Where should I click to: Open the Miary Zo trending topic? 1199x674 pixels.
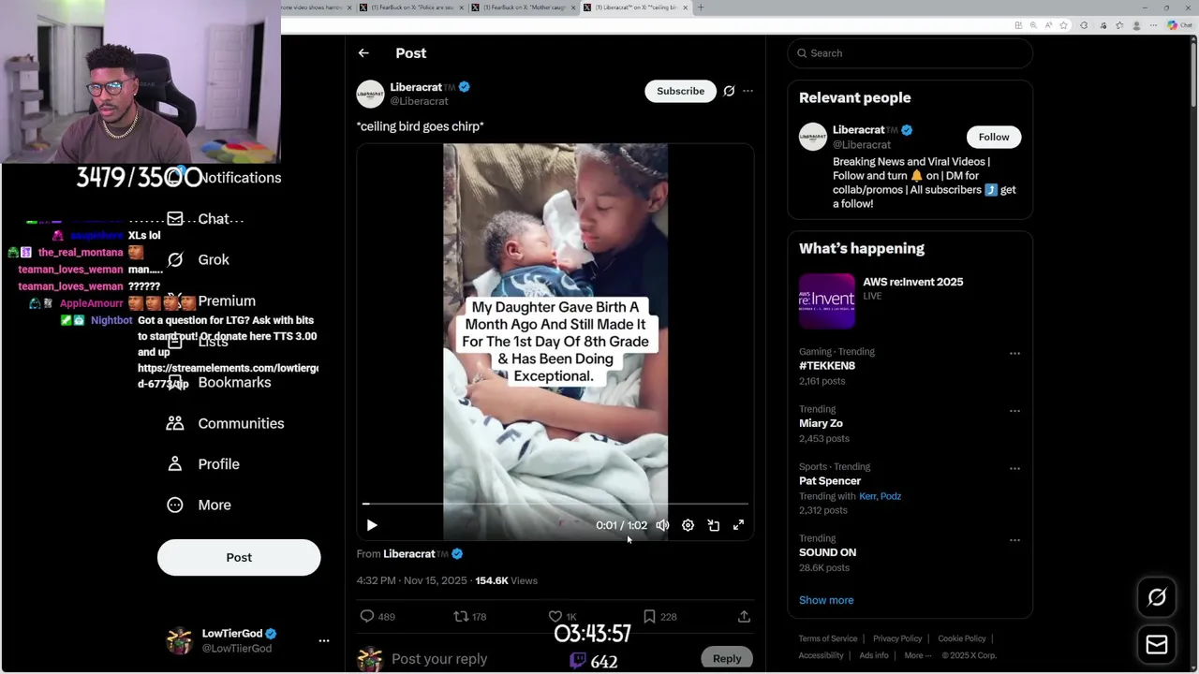point(821,423)
